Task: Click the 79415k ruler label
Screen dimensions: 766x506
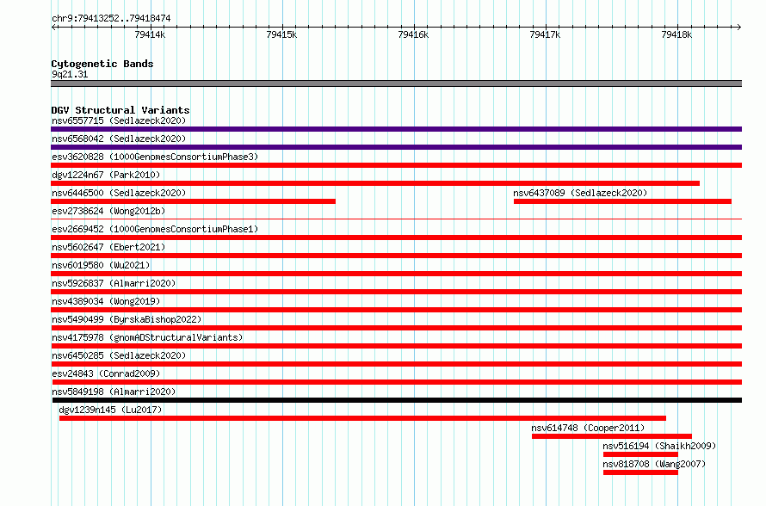Action: click(281, 34)
